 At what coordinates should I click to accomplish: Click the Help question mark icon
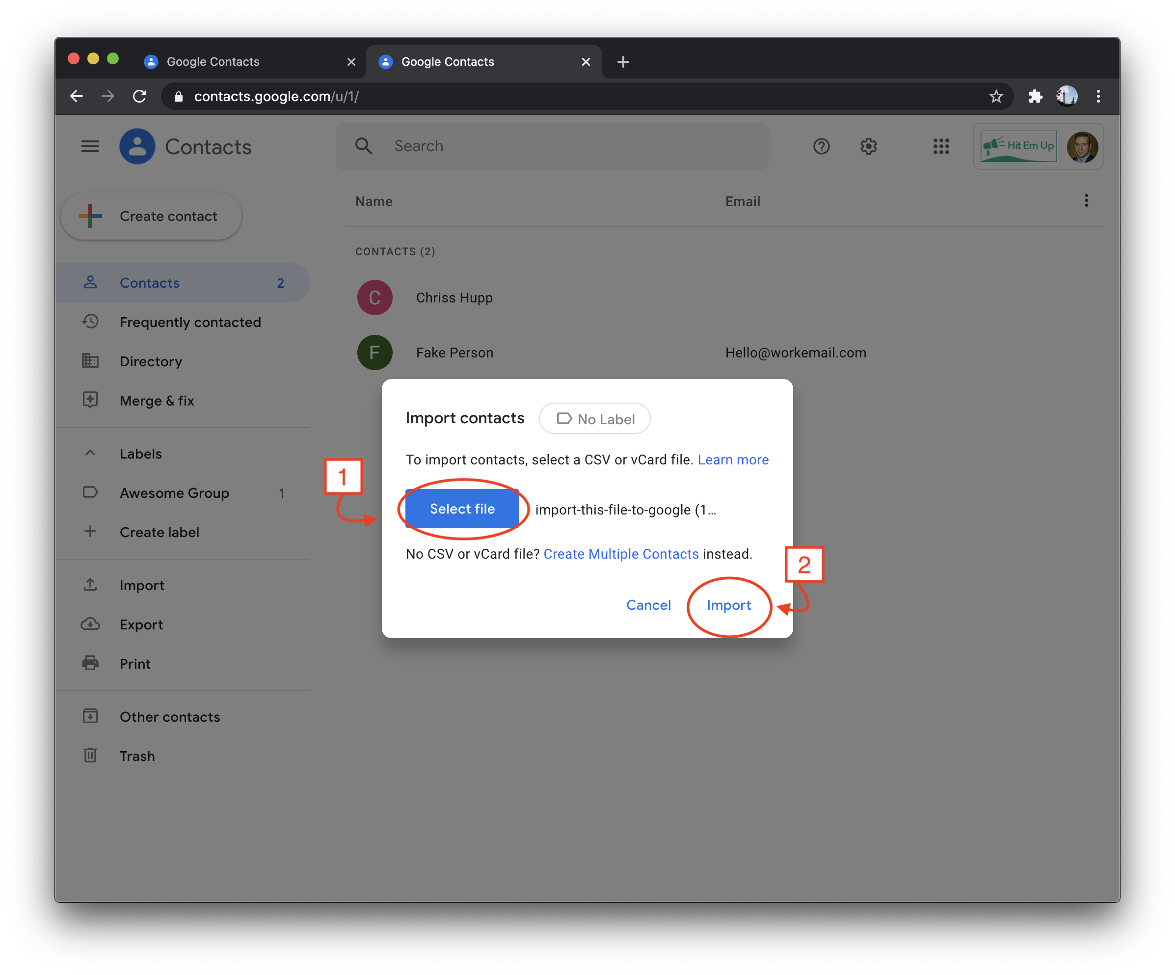(822, 146)
